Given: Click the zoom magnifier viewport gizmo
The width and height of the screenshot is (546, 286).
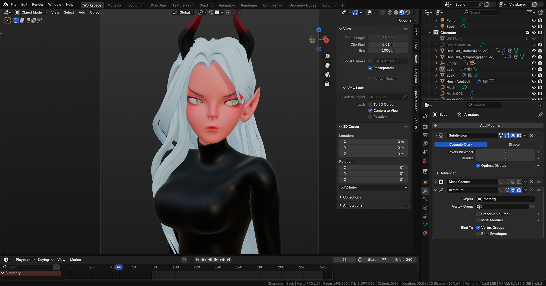Looking at the screenshot, I should pyautogui.click(x=327, y=56).
